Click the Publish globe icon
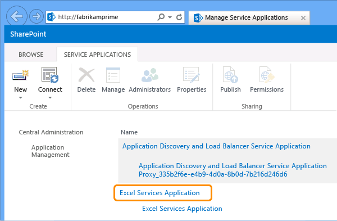The image size is (337, 221). tap(230, 75)
